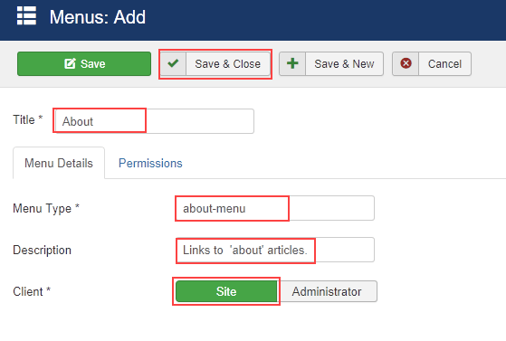Click the green checkmark icon

click(x=173, y=63)
